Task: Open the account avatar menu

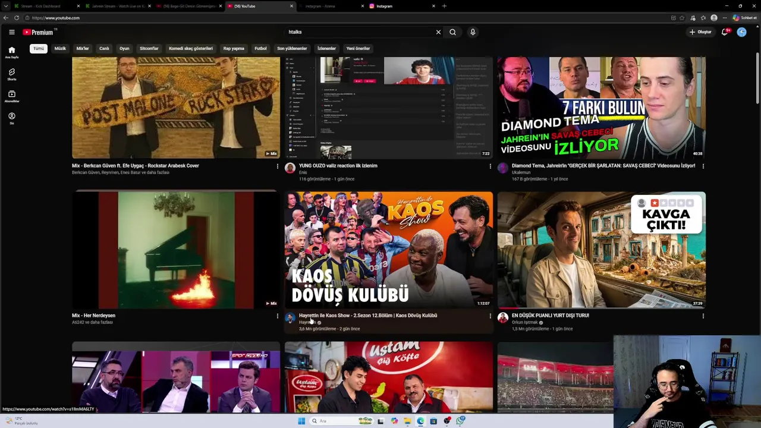Action: pos(741,32)
